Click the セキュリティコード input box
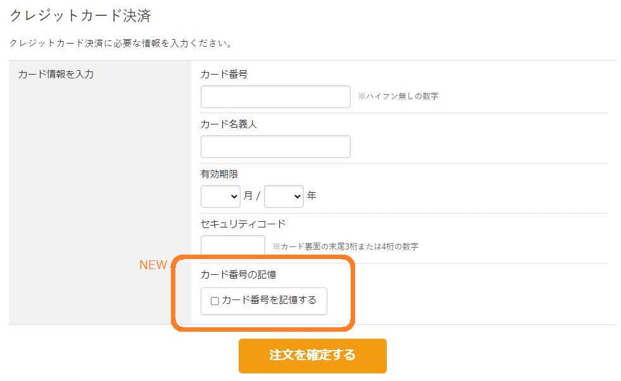 click(233, 245)
